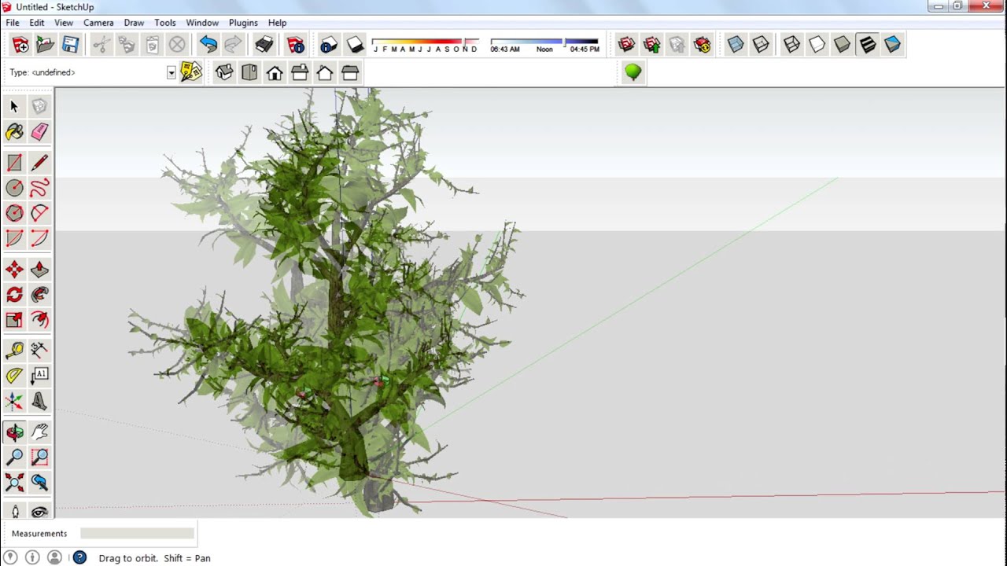
Task: Open the Tools menu
Action: pyautogui.click(x=165, y=23)
